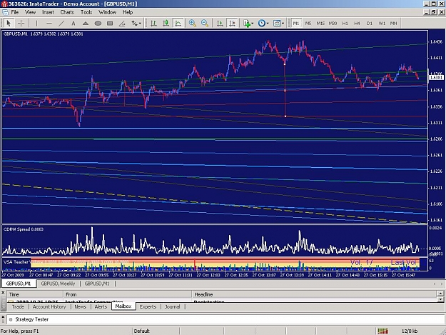Select the crosshair tool
This screenshot has width=446, height=335.
[21, 24]
